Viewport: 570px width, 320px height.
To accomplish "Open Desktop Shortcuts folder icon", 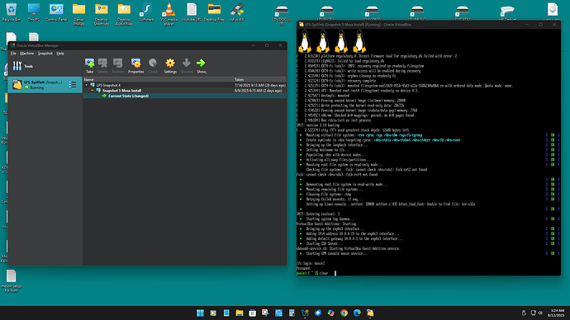I will pyautogui.click(x=102, y=15).
